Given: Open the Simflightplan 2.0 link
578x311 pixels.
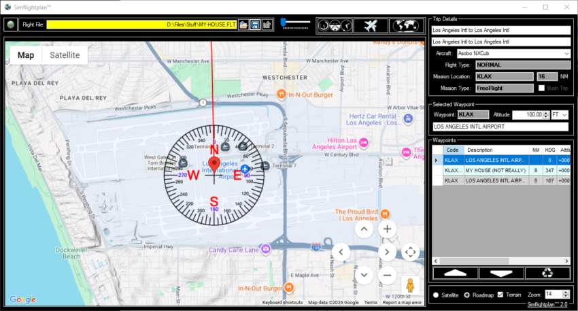Looking at the screenshot, I should click(547, 304).
